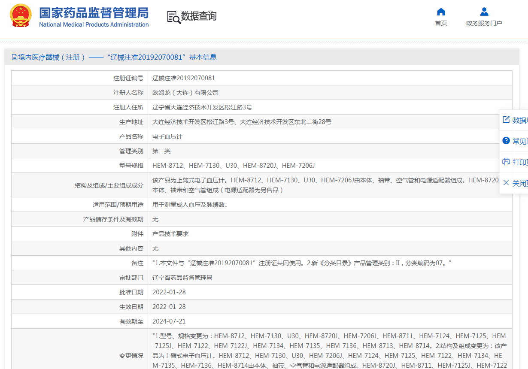Select the 打印 side menu item
The height and width of the screenshot is (369, 528).
[x=520, y=162]
